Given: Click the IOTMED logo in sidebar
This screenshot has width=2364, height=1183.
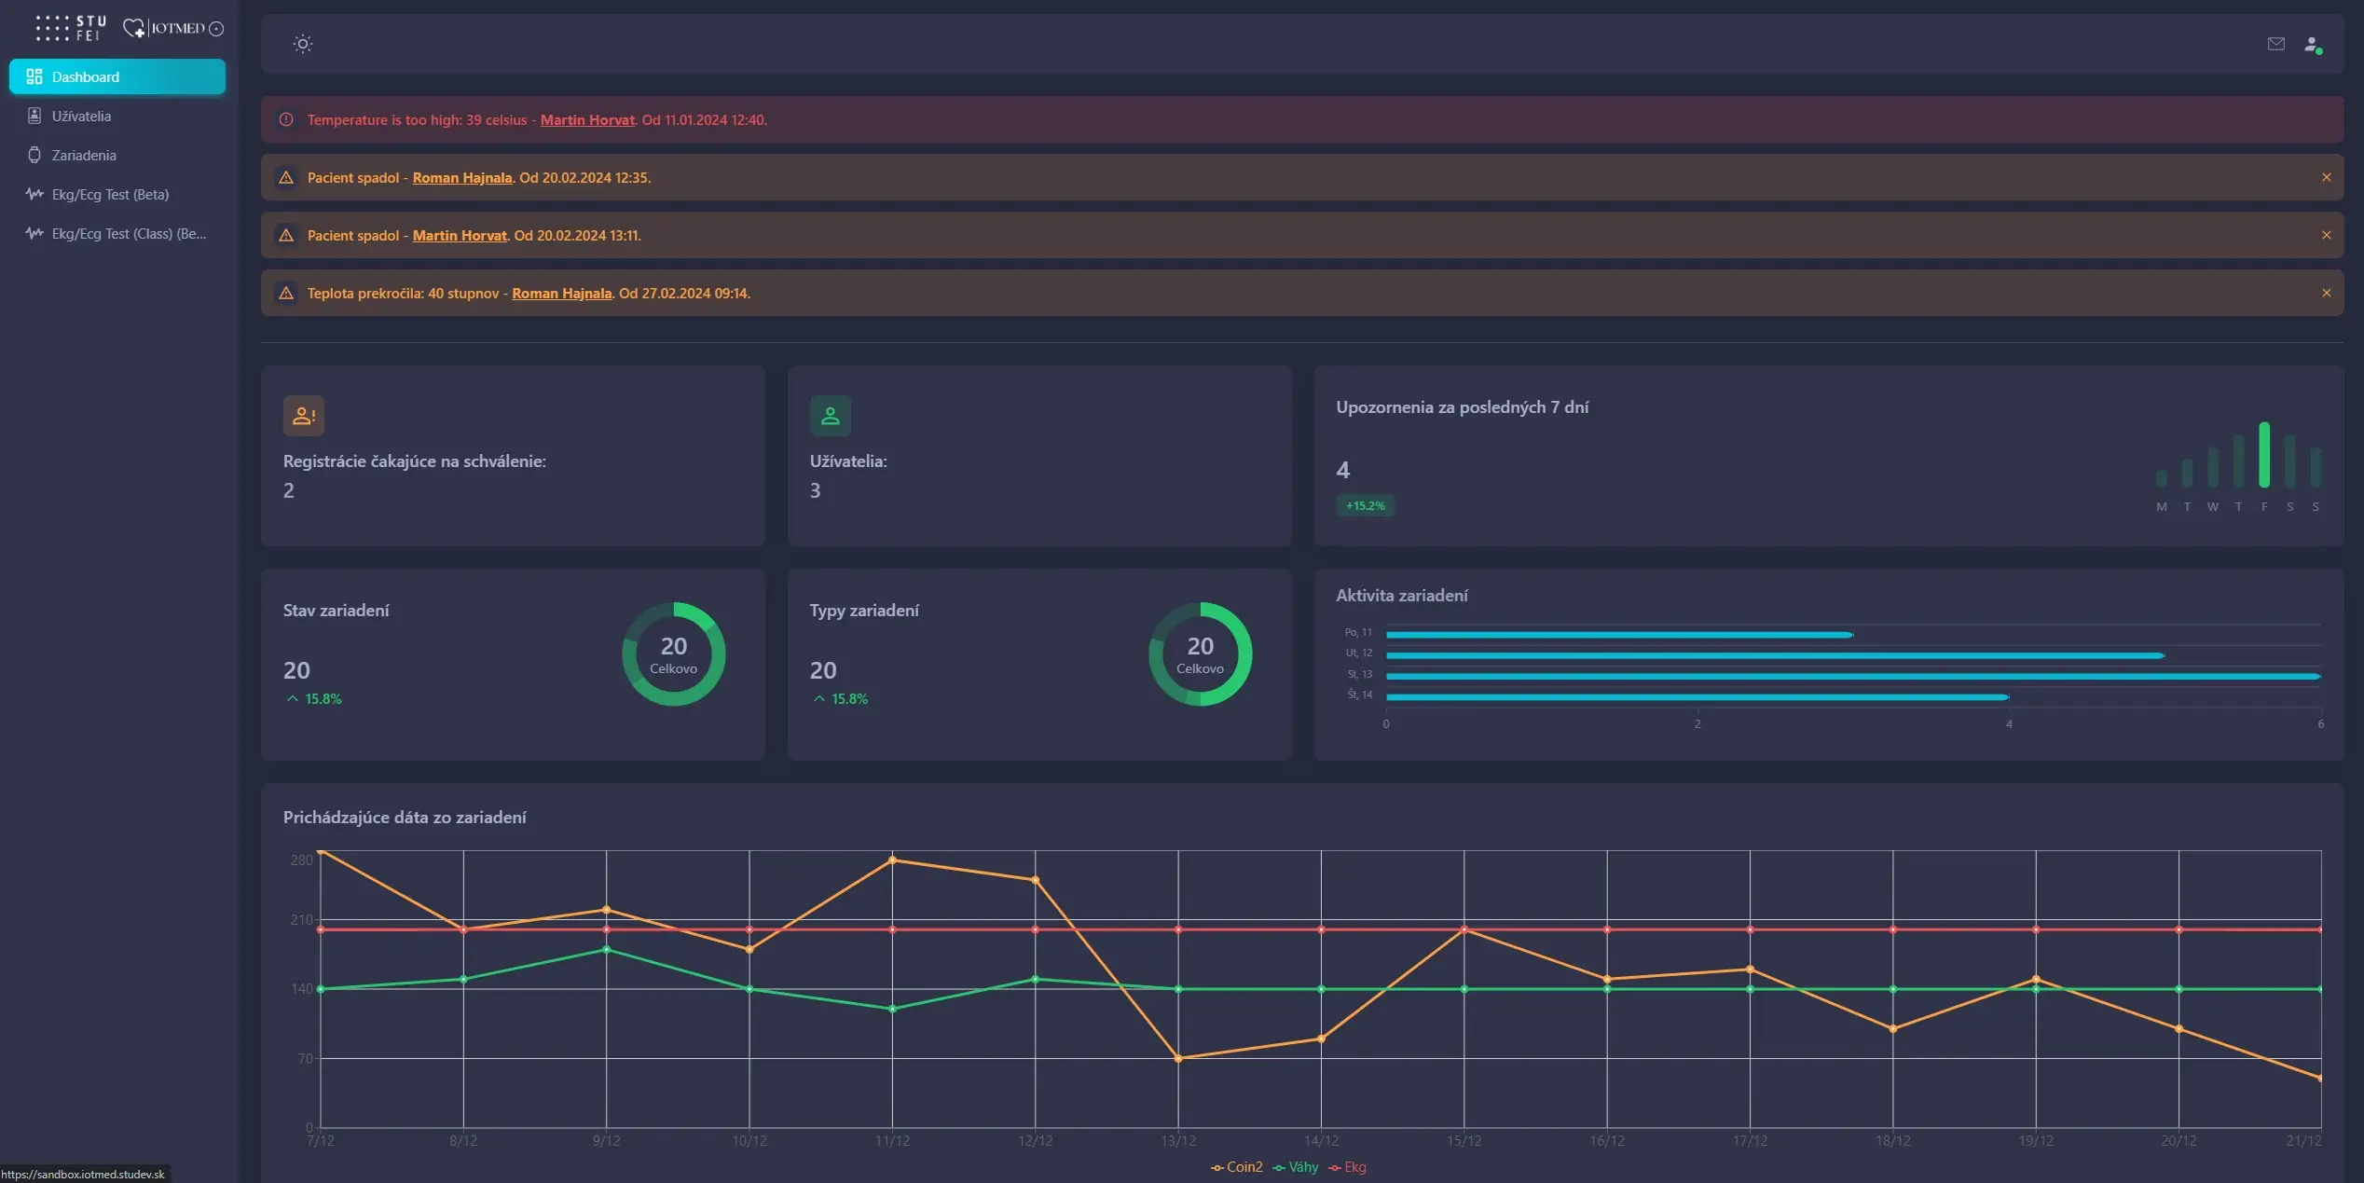Looking at the screenshot, I should tap(173, 28).
